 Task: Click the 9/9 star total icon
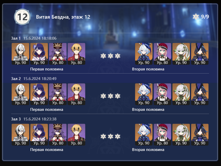(196, 17)
